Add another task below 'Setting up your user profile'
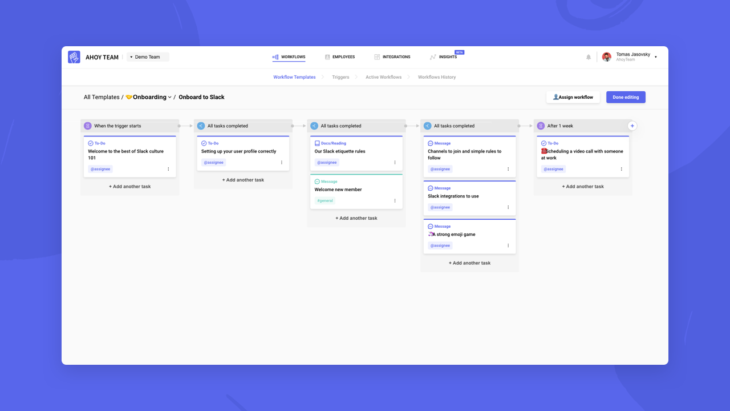This screenshot has height=411, width=730. pyautogui.click(x=243, y=180)
